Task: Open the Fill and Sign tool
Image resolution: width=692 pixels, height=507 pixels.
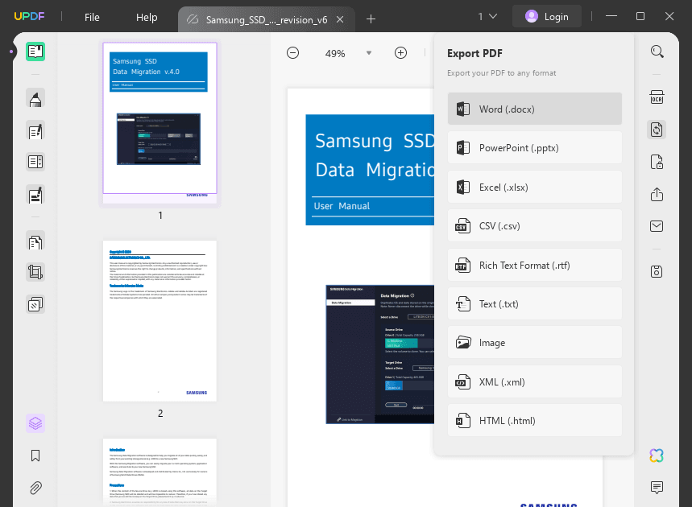Action: click(x=35, y=195)
